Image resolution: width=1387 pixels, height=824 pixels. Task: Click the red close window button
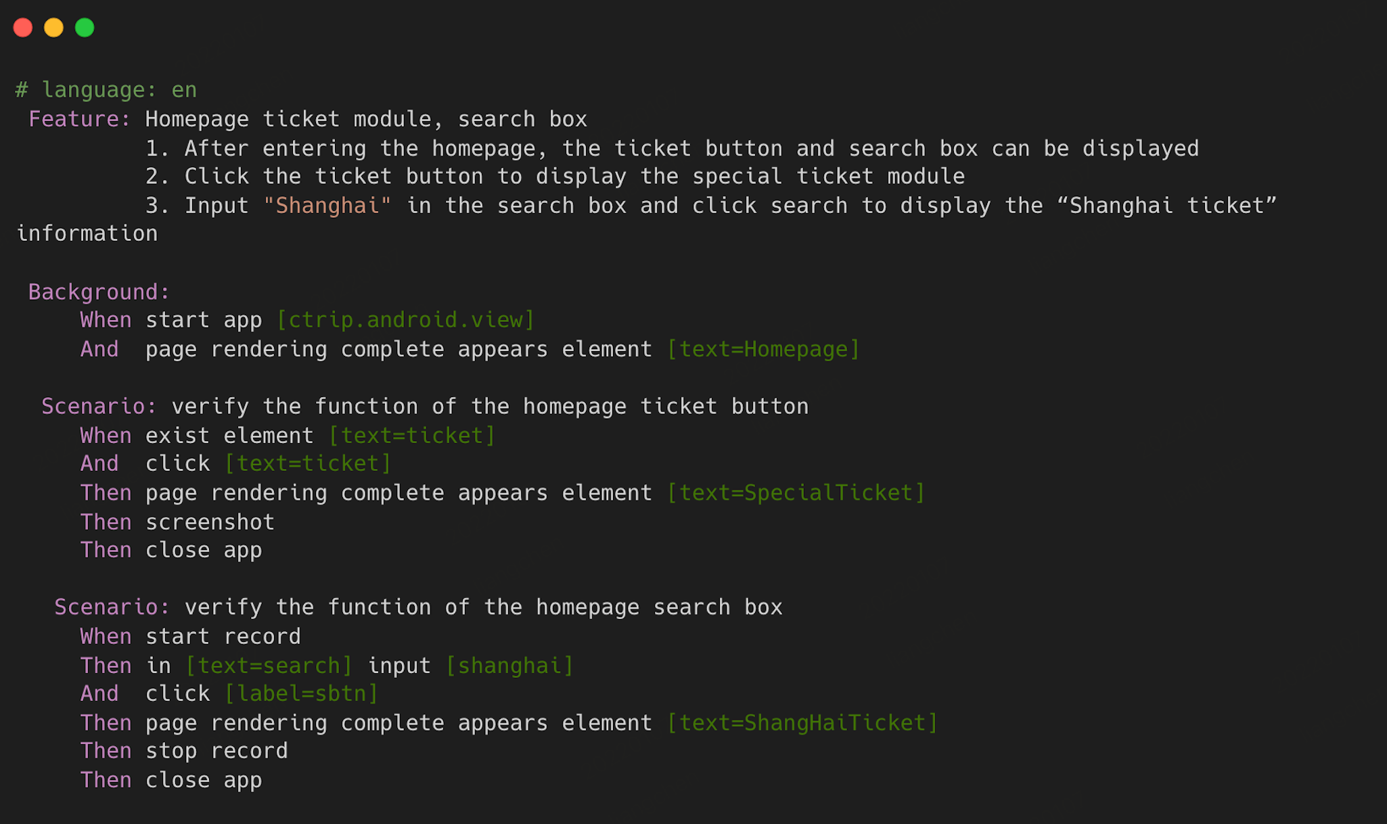point(23,28)
